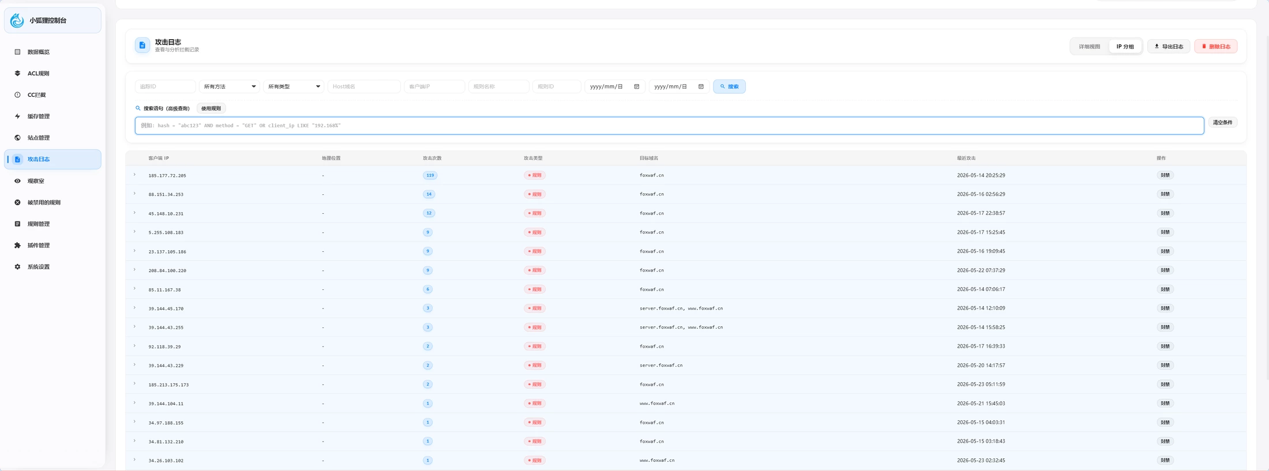This screenshot has height=471, width=1269.
Task: Switch to 详细视图 tab
Action: click(1090, 47)
